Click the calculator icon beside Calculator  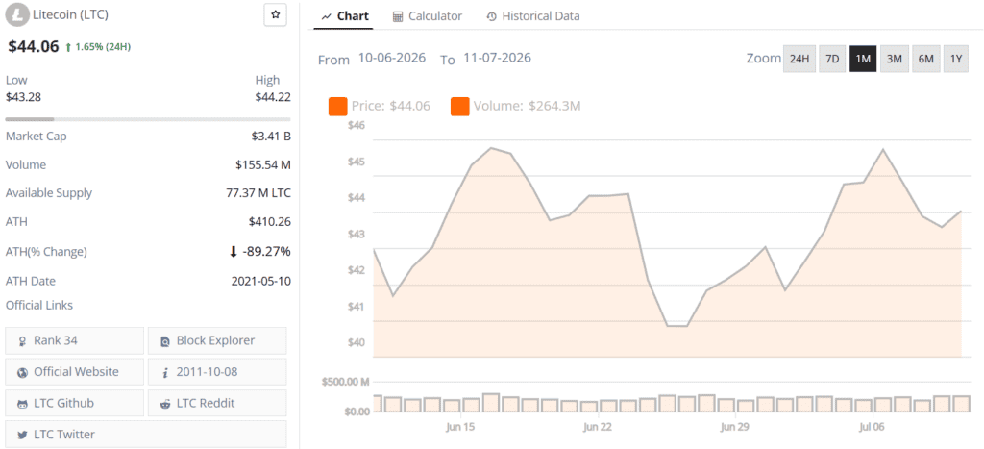coord(398,17)
